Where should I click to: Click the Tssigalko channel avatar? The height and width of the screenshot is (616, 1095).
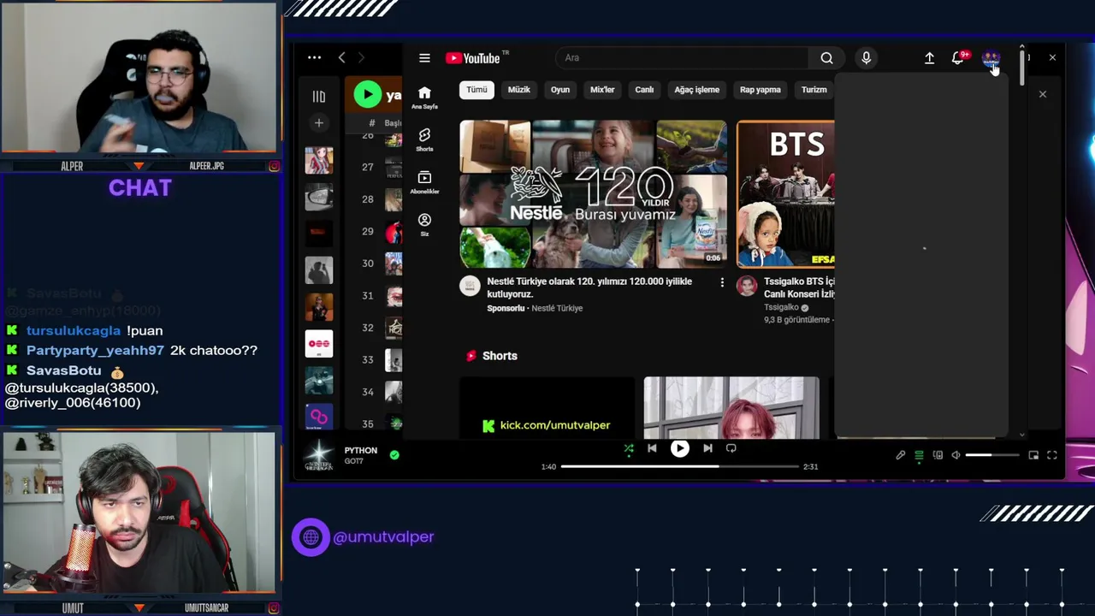pyautogui.click(x=747, y=286)
